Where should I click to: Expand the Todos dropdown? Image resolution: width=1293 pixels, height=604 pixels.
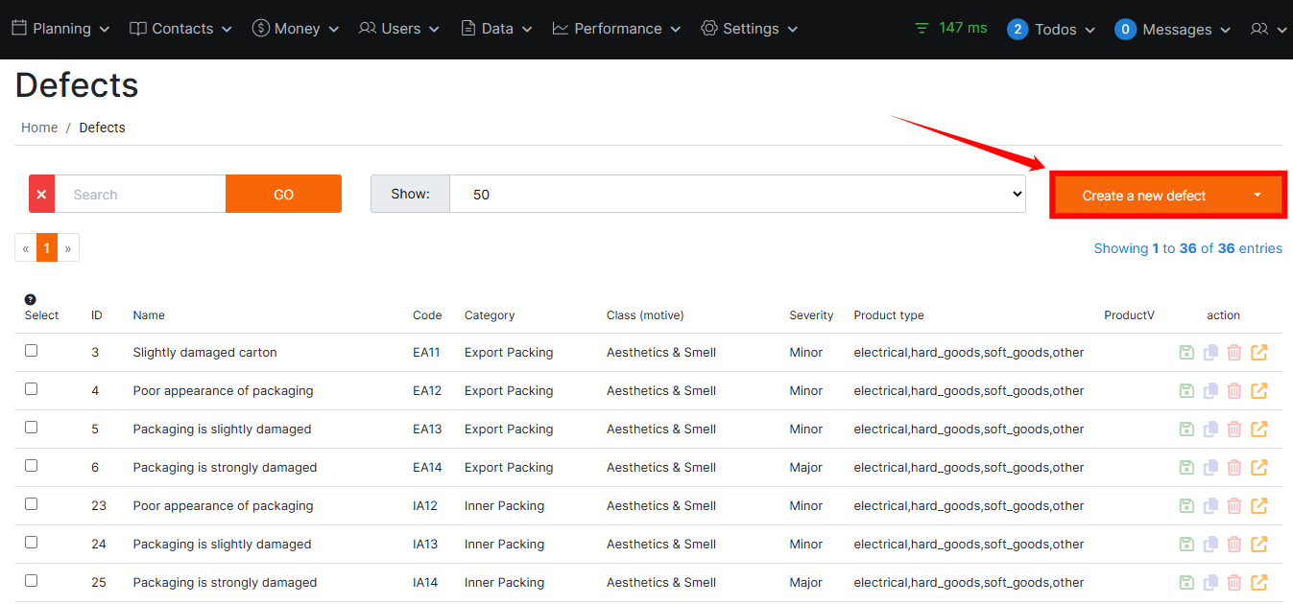point(1052,29)
